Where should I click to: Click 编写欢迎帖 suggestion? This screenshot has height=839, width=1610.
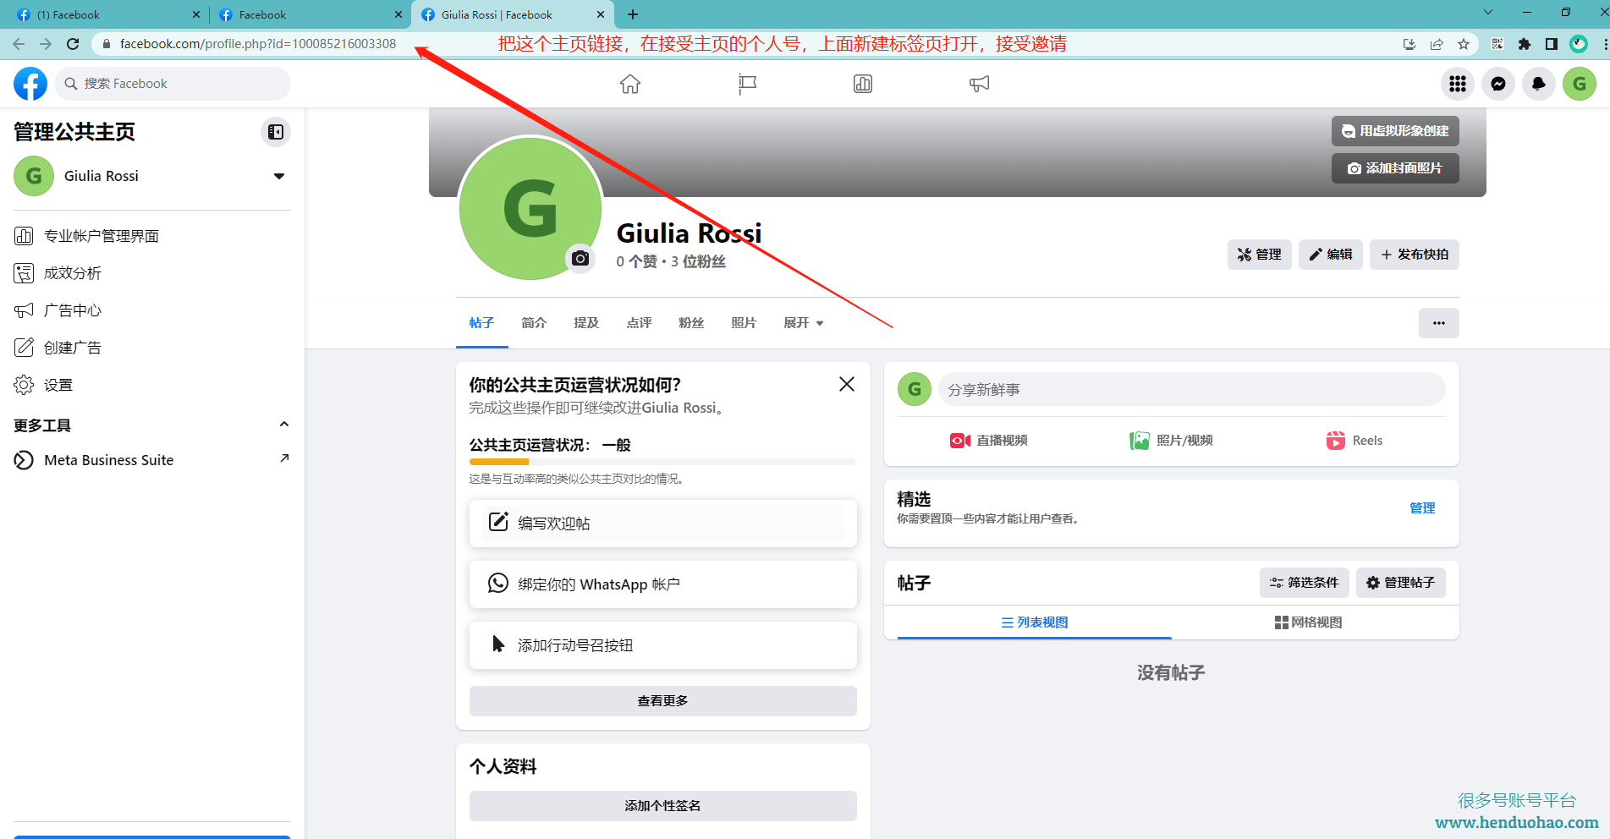(663, 524)
